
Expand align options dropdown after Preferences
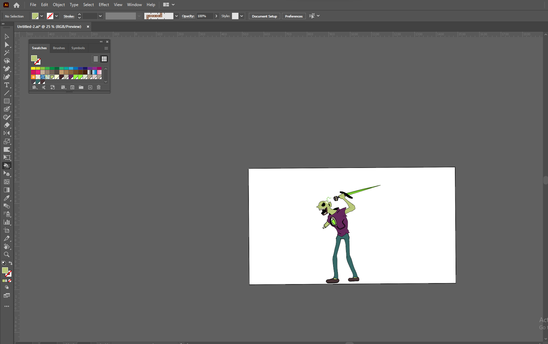point(318,16)
